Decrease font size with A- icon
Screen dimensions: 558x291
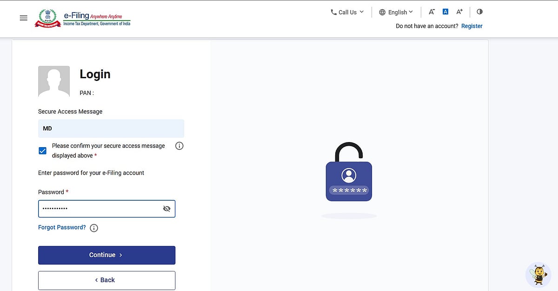tap(432, 12)
